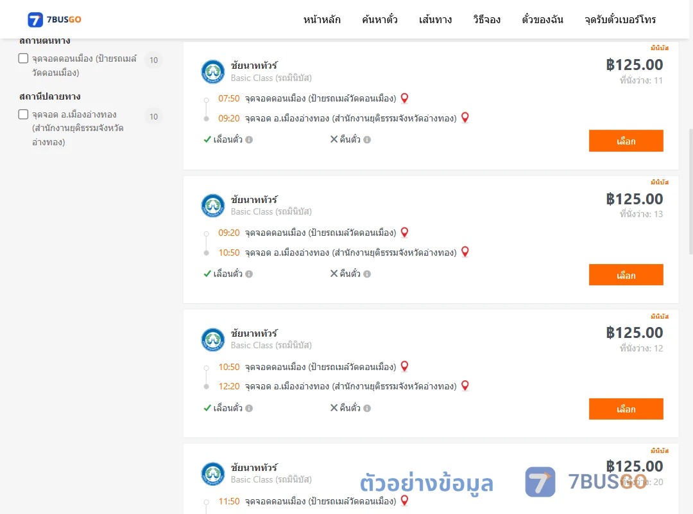Click คืนตั๋ว info icon in 10:50 trip card
The image size is (693, 514).
367,408
